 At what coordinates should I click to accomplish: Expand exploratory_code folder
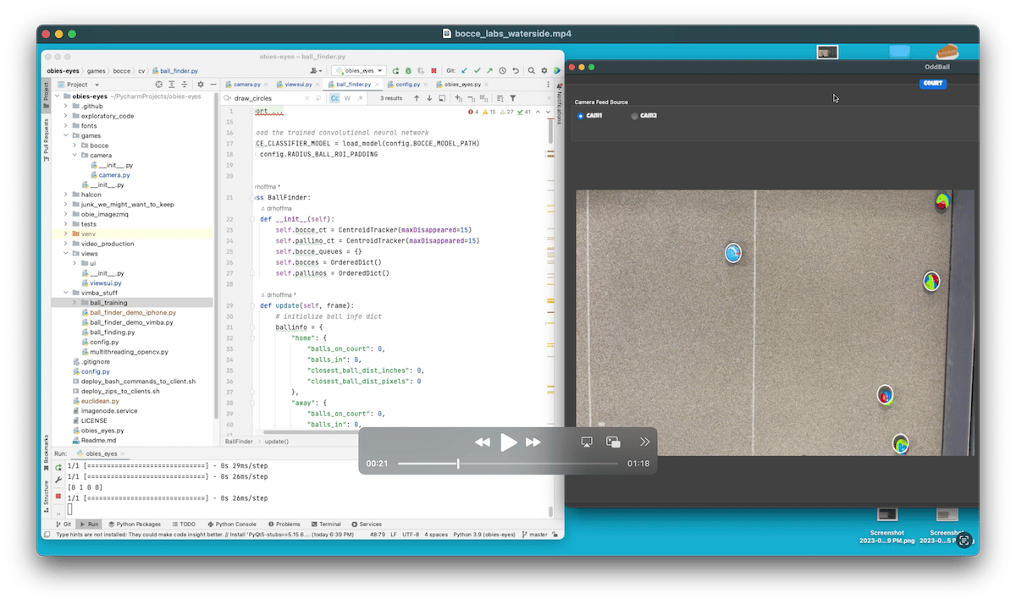[x=65, y=116]
